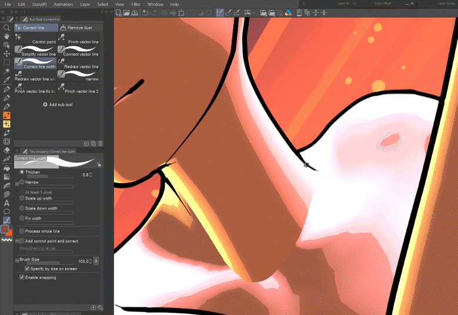Open dropdown arrow next to snap toolbar icon

click(x=254, y=13)
